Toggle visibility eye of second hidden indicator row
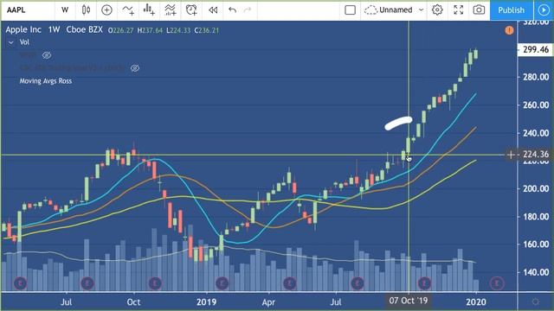Viewport: 554px width, 311px height. (135, 68)
